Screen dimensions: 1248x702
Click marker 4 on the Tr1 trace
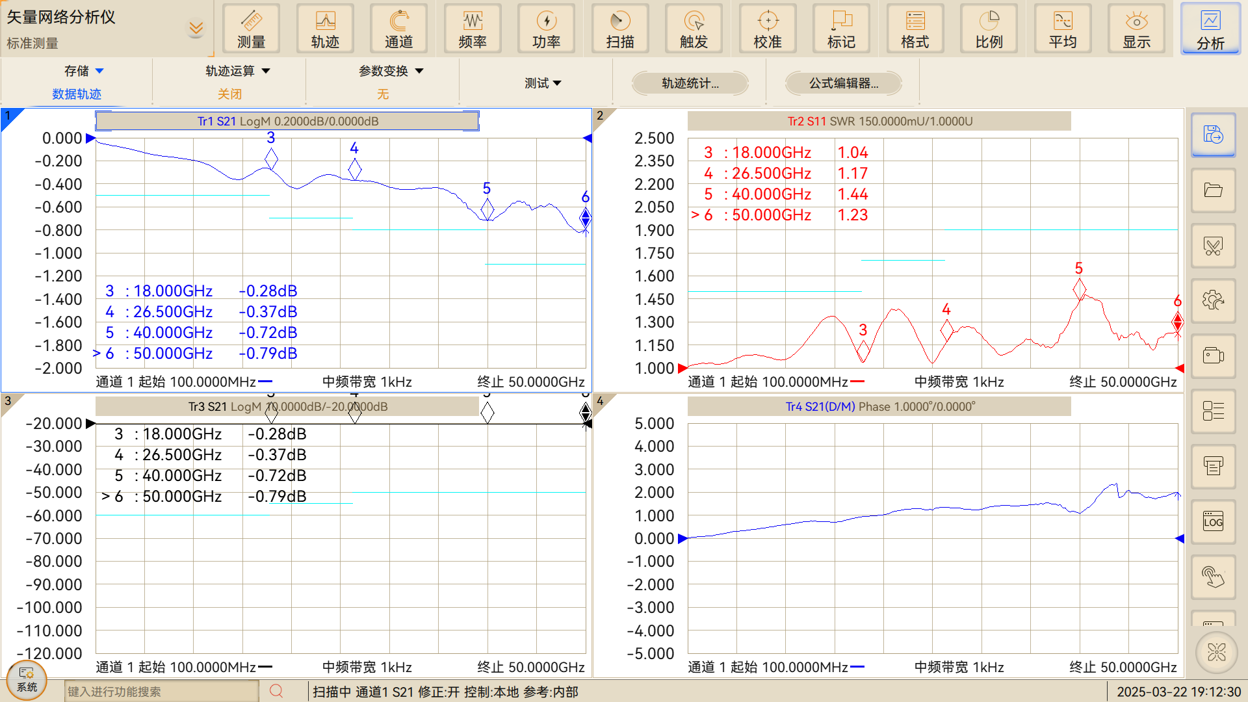tap(354, 170)
